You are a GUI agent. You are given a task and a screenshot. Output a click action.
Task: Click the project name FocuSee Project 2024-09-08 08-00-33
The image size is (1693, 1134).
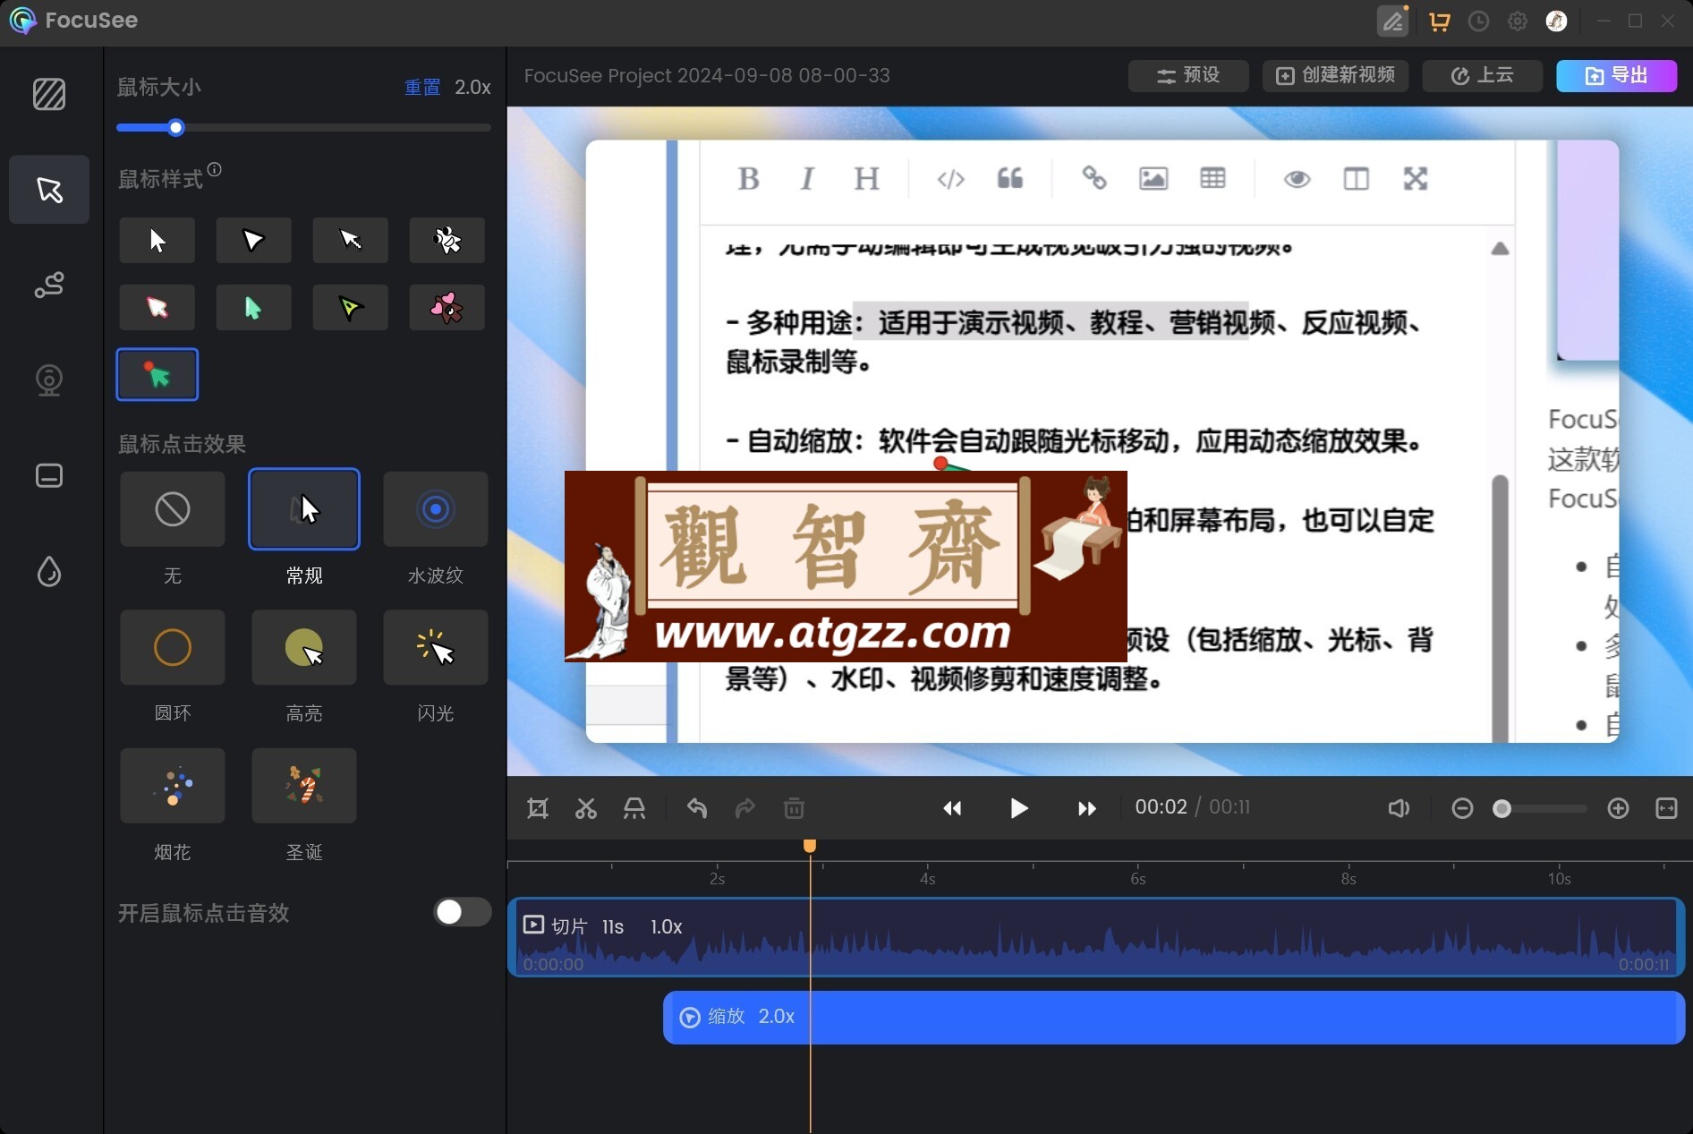(x=707, y=75)
